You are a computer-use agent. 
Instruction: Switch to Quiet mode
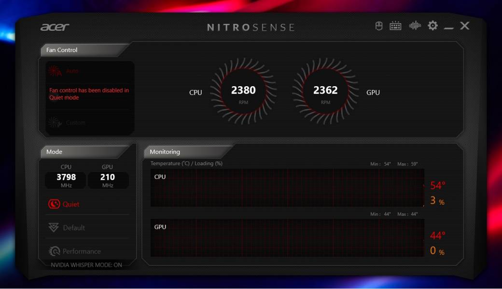pos(64,204)
